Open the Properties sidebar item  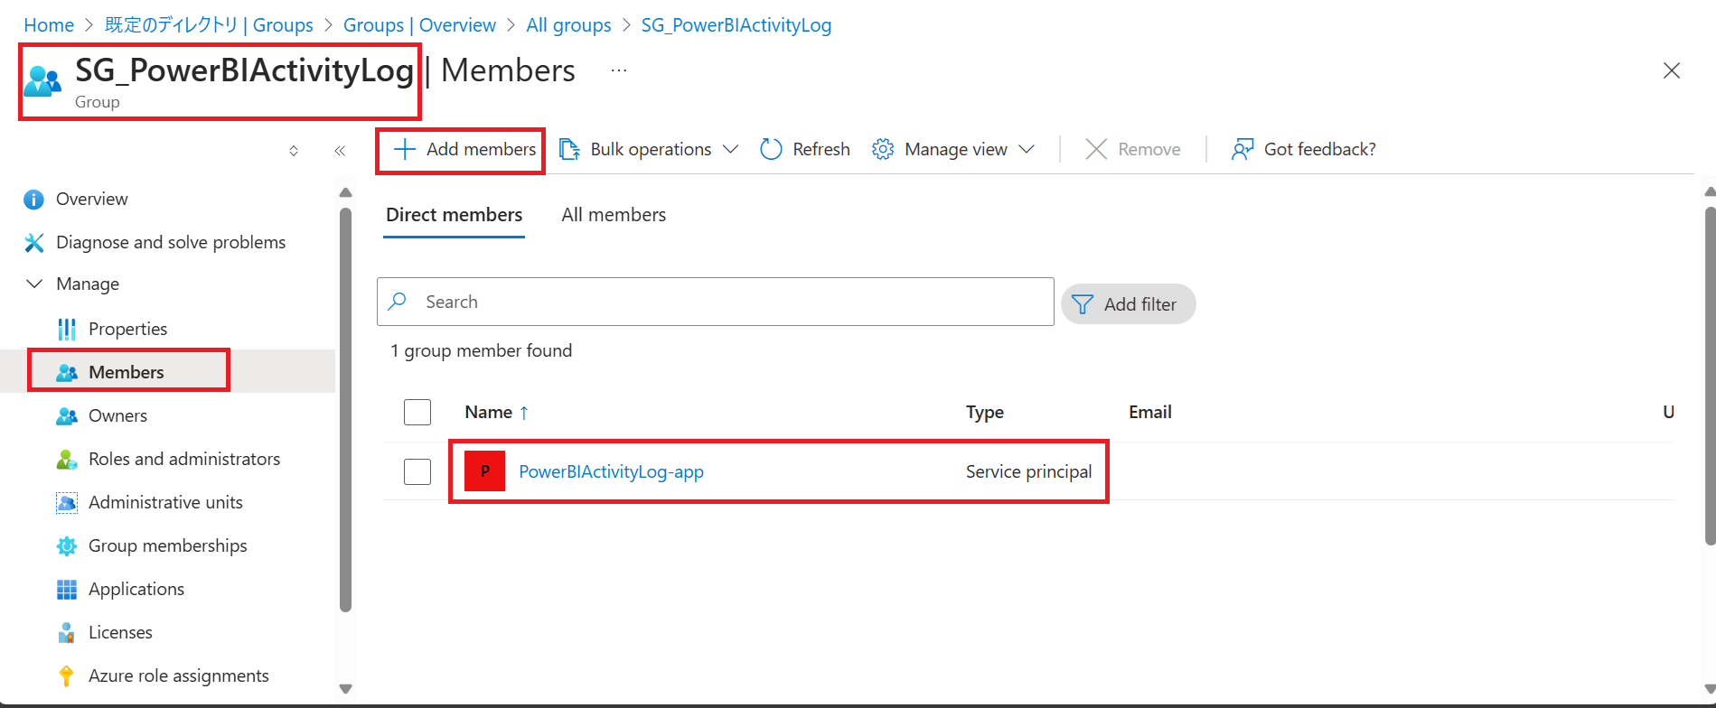(127, 329)
